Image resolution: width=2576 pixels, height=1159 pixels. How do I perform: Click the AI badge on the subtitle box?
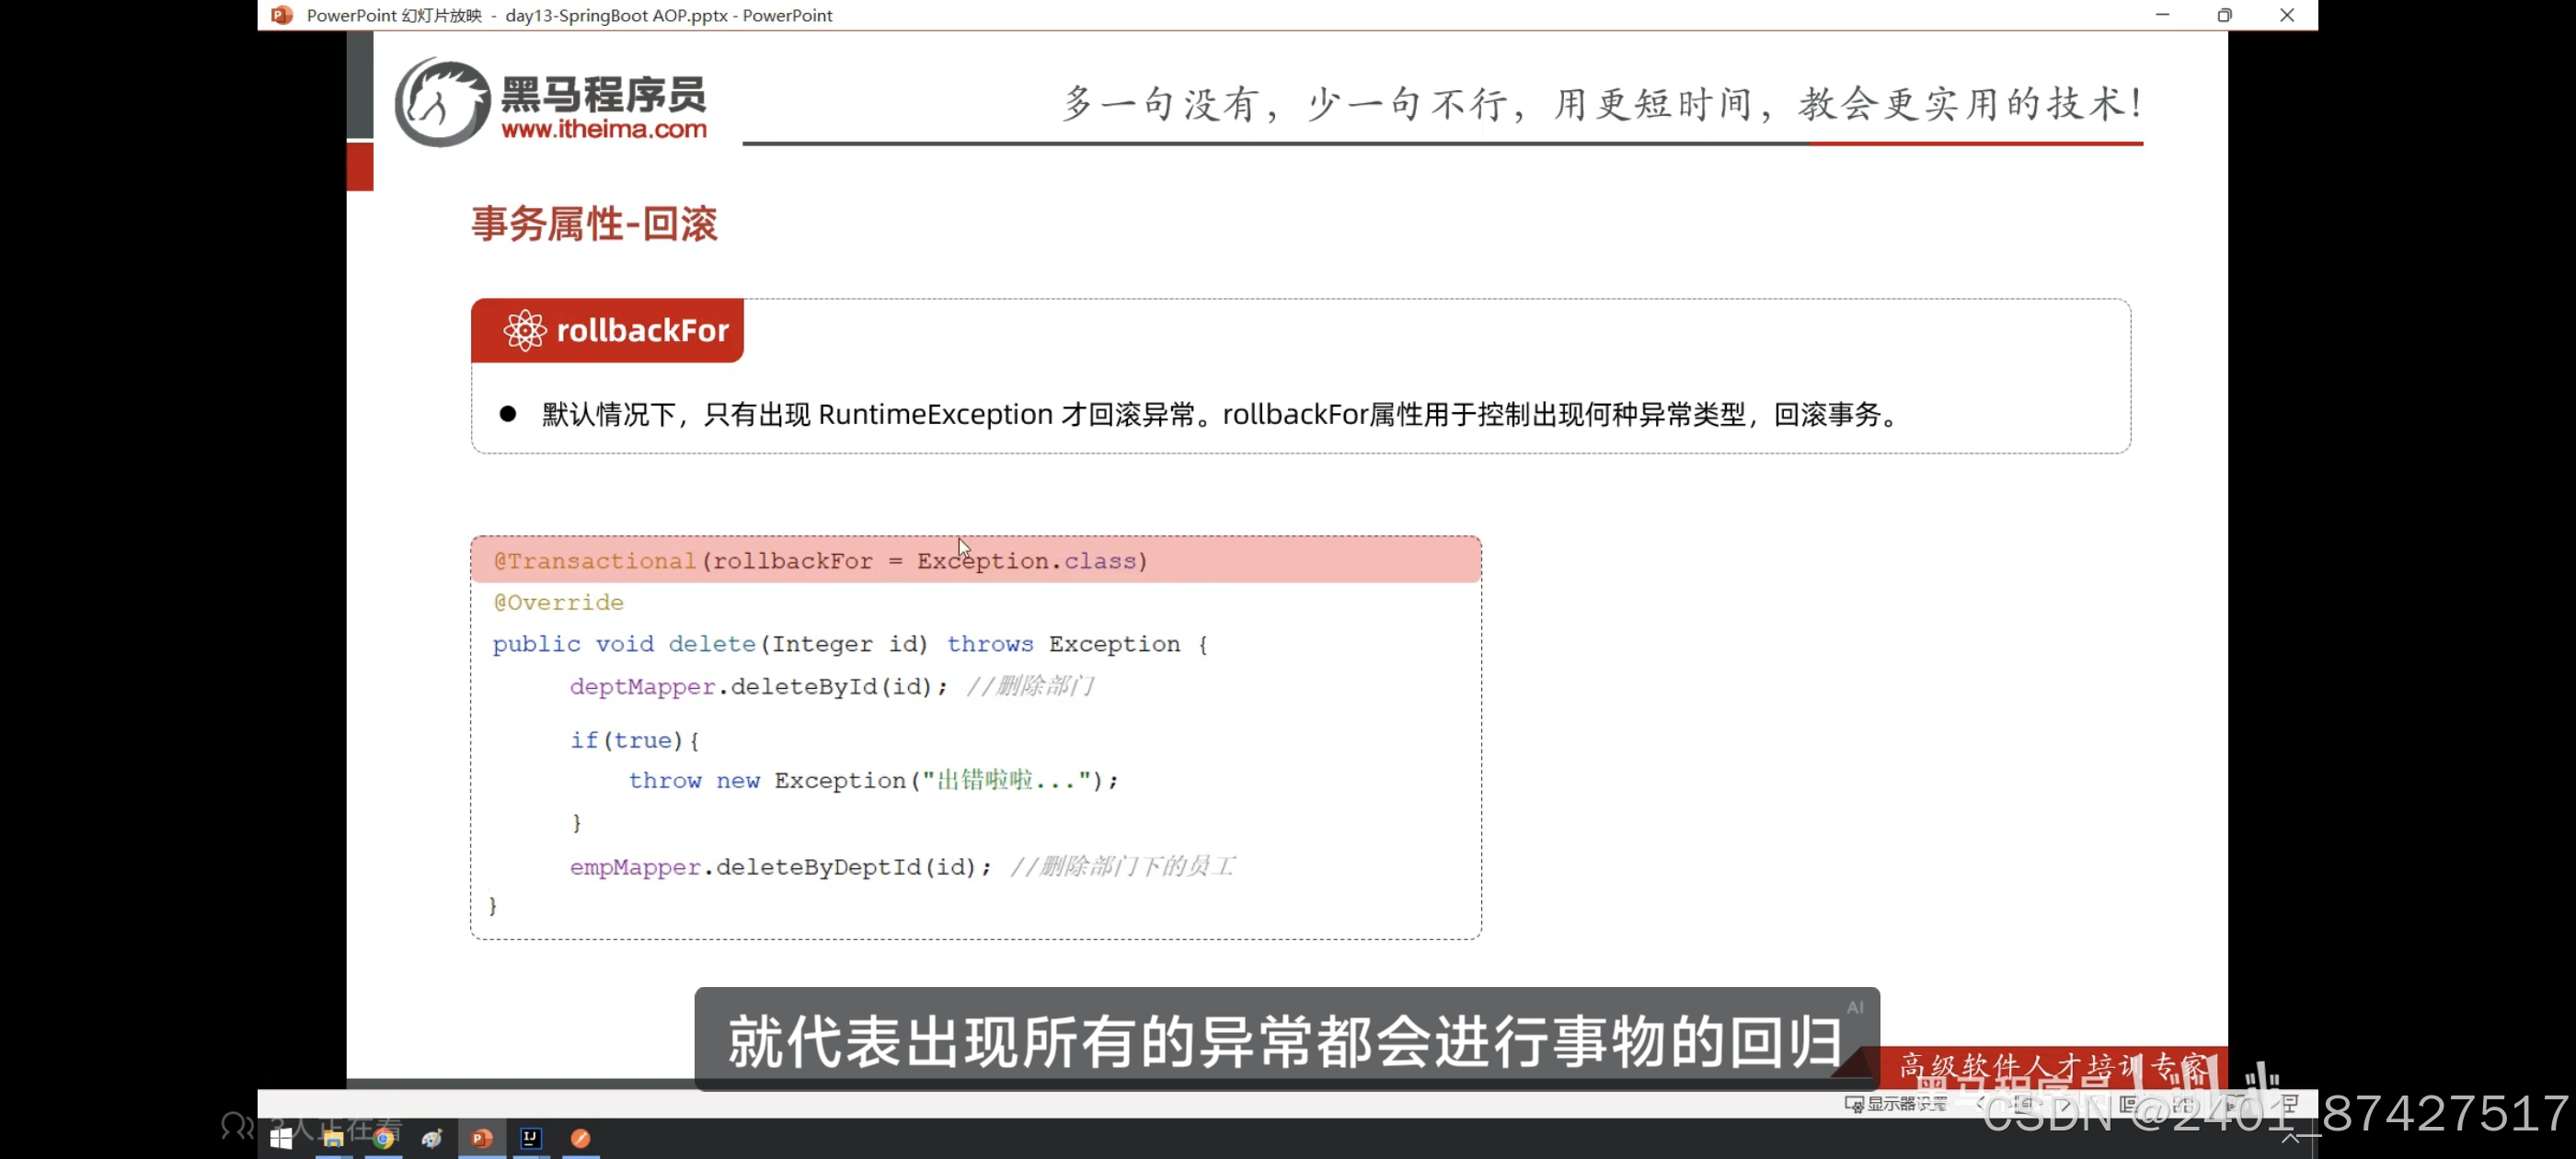click(1855, 1007)
